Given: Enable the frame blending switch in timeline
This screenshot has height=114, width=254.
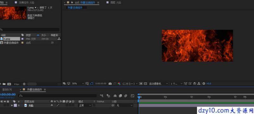Looking at the screenshot, I should pyautogui.click(x=120, y=96).
